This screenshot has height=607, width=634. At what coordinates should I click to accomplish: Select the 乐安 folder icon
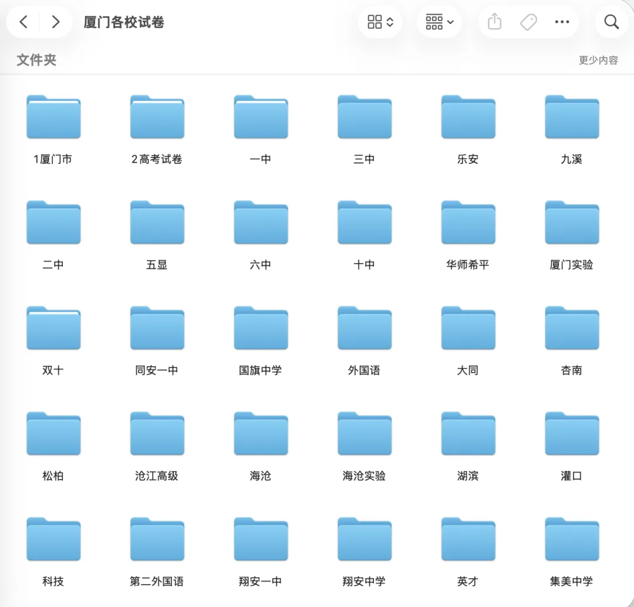coord(468,117)
